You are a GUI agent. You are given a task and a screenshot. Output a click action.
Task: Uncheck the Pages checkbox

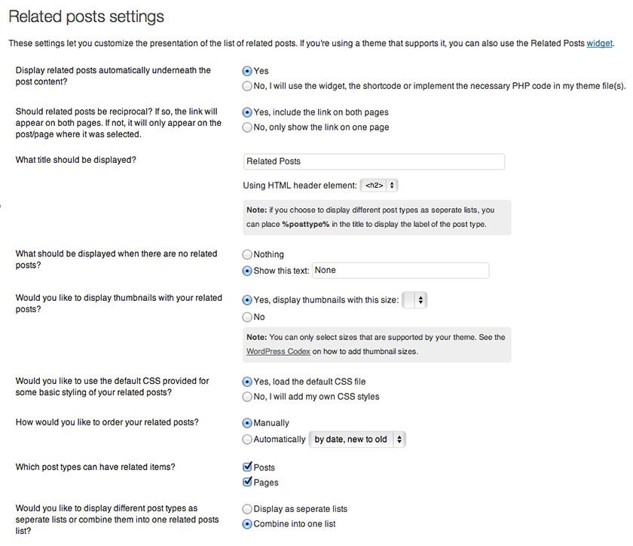247,483
